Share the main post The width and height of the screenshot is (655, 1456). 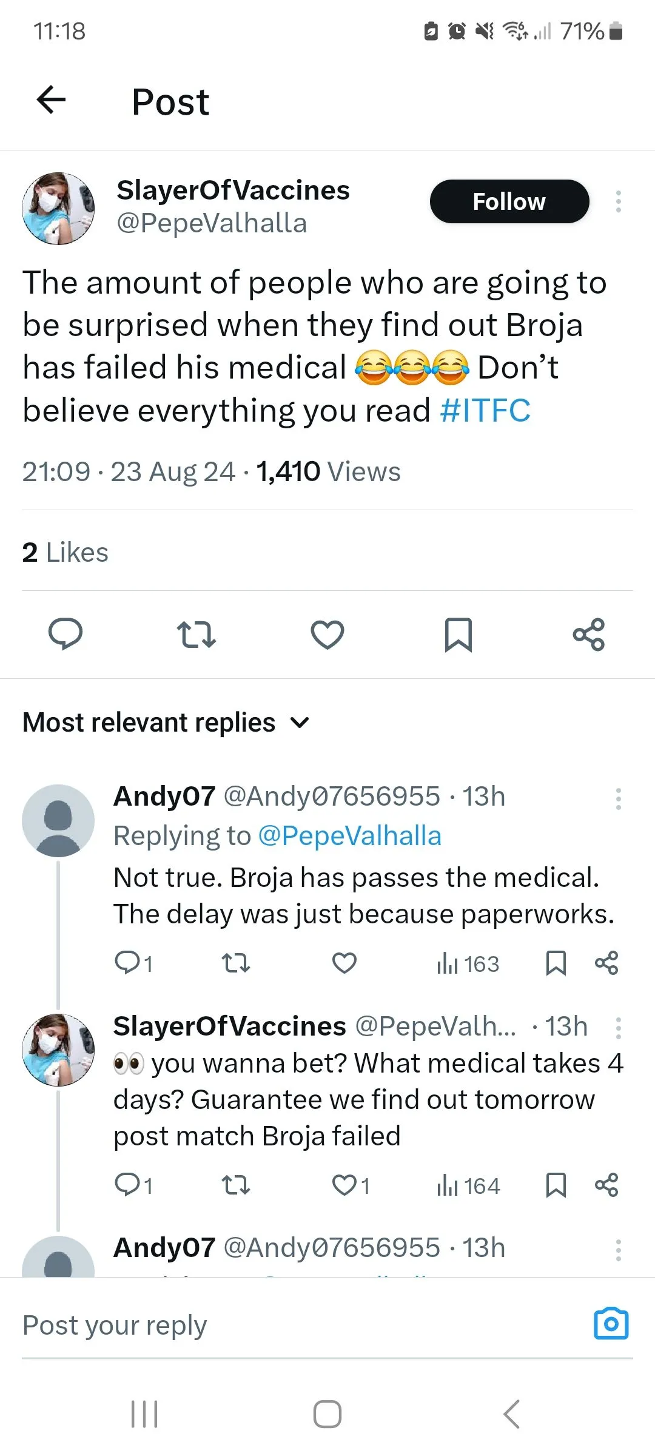(x=588, y=635)
